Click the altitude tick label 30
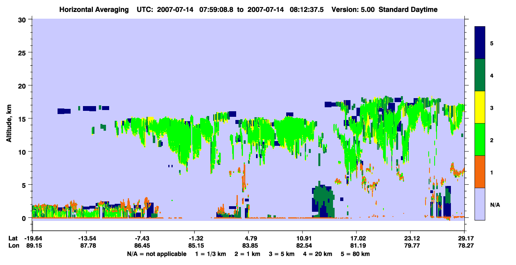 pyautogui.click(x=23, y=19)
